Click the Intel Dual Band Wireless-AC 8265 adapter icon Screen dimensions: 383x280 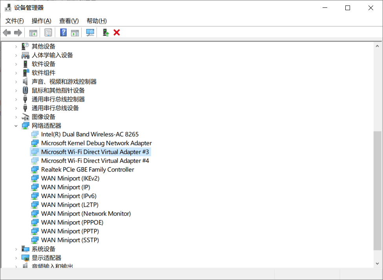[35, 134]
